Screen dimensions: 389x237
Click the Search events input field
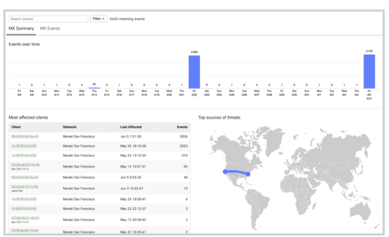click(48, 19)
